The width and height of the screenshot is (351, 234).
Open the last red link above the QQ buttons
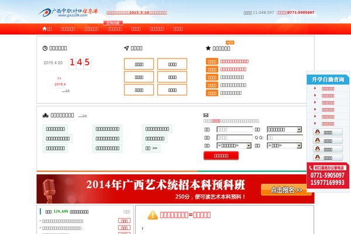[x=328, y=123]
